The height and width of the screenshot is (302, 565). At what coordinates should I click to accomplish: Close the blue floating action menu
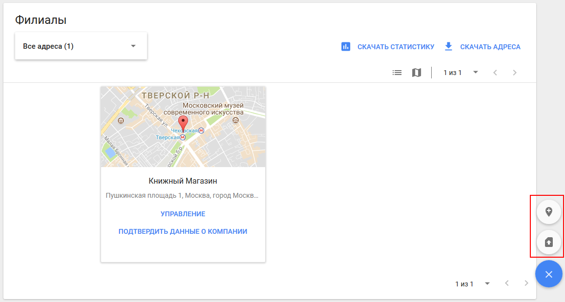point(548,274)
